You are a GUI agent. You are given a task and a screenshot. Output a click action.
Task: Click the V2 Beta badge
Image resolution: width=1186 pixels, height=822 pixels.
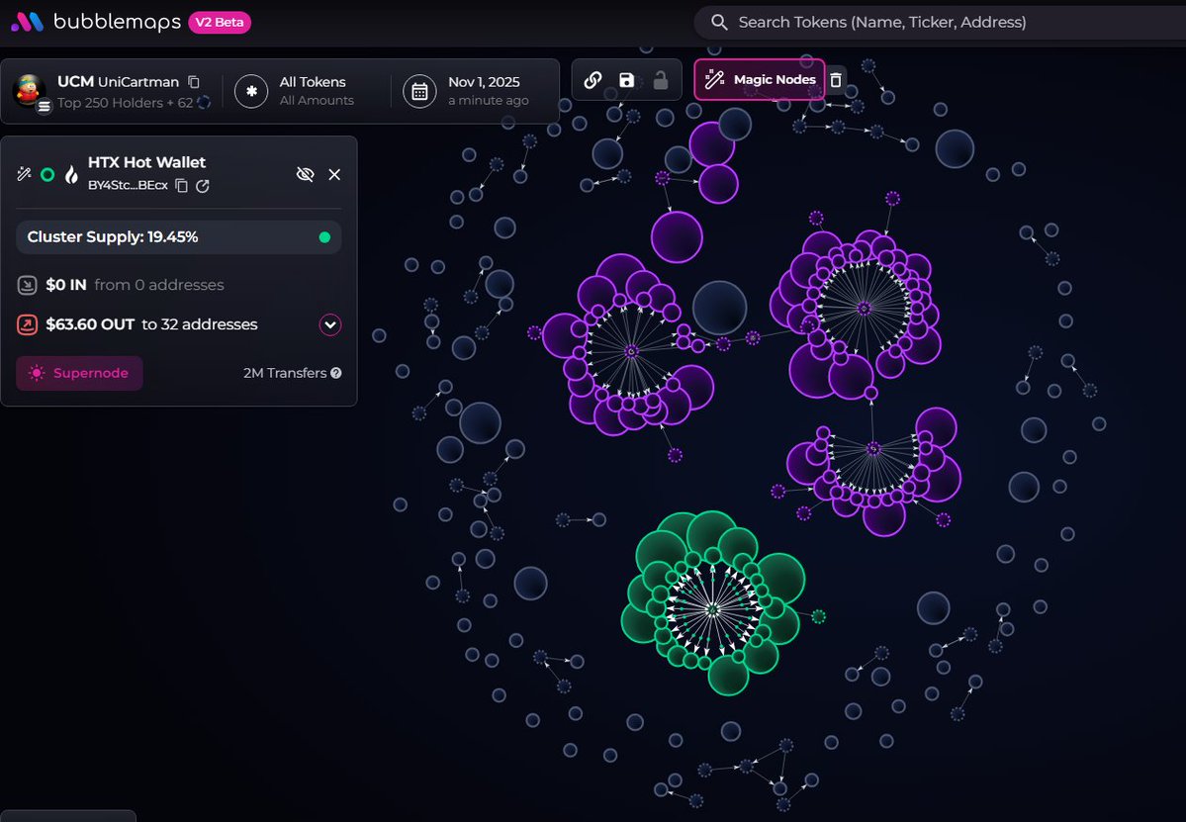tap(220, 22)
